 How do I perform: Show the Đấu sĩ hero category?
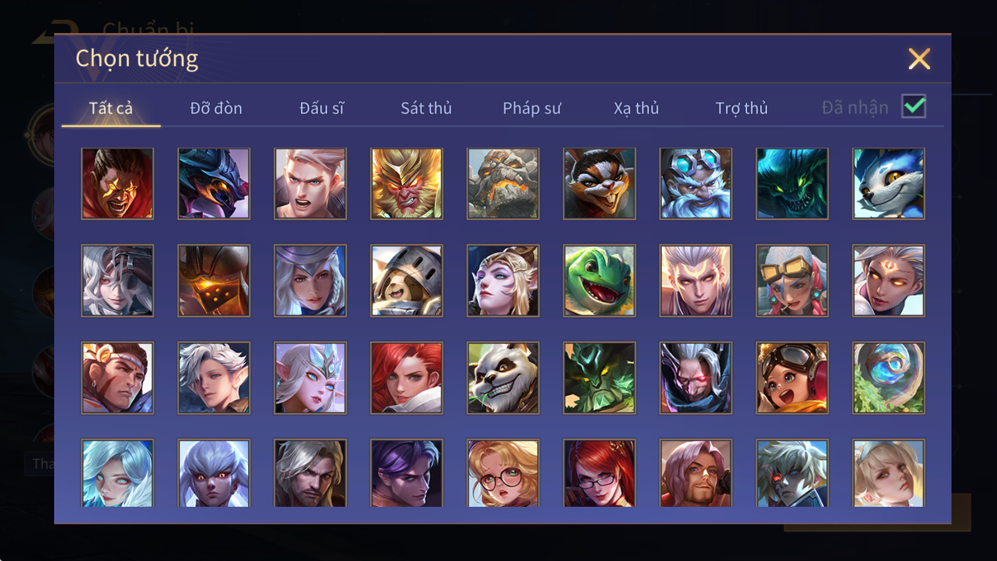[x=322, y=108]
